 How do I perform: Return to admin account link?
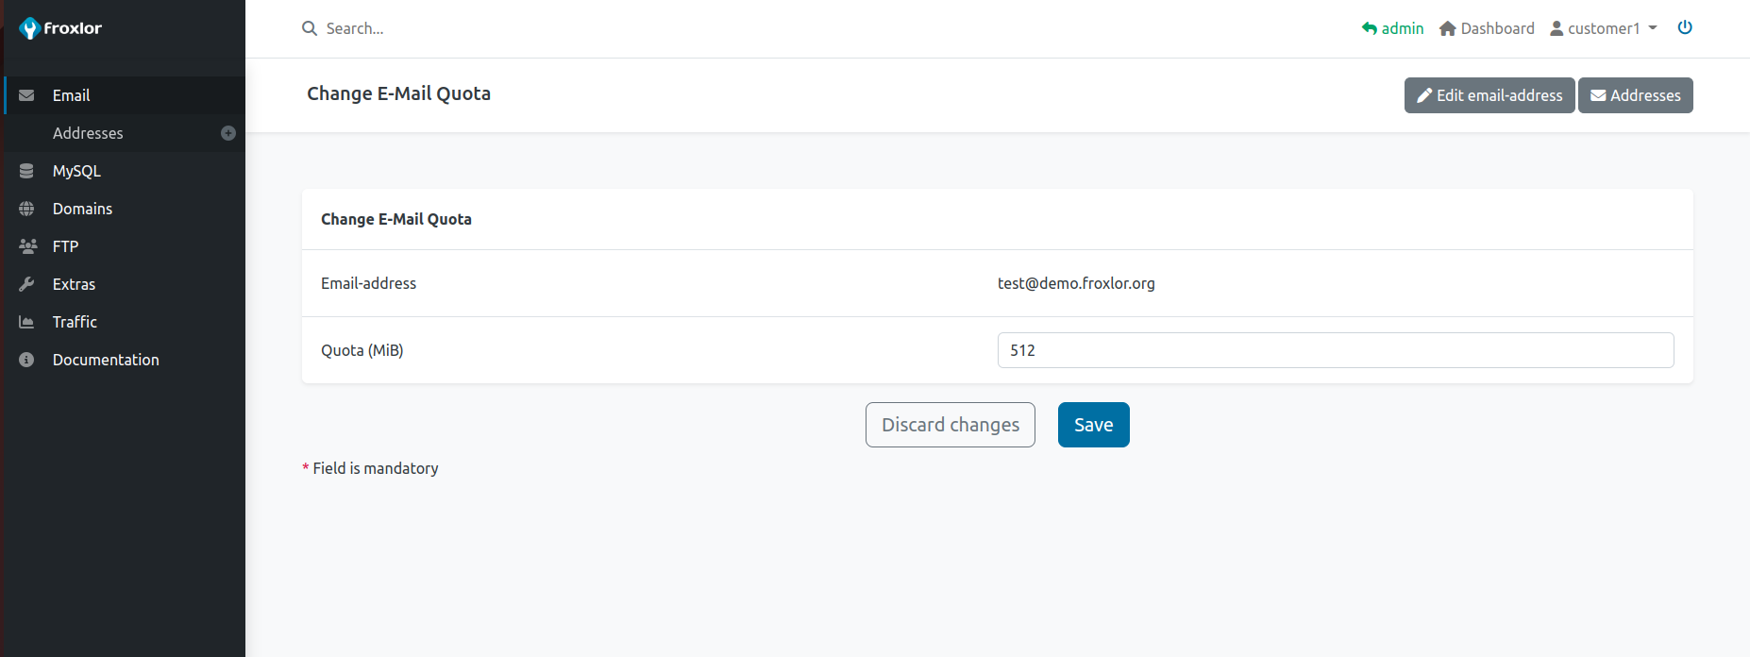(1392, 28)
